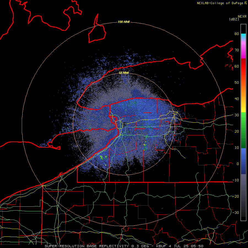Click the 100 NMI range ring label

point(124,22)
